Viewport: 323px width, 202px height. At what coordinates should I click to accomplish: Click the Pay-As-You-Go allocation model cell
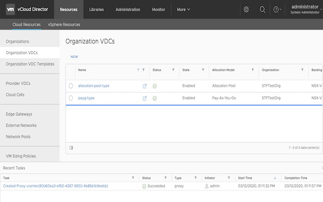[x=224, y=98]
